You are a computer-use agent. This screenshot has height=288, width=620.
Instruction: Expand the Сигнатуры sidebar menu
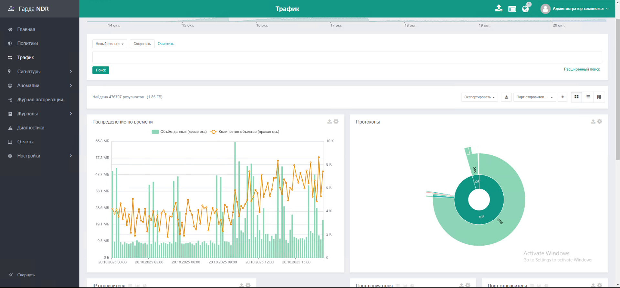point(29,72)
